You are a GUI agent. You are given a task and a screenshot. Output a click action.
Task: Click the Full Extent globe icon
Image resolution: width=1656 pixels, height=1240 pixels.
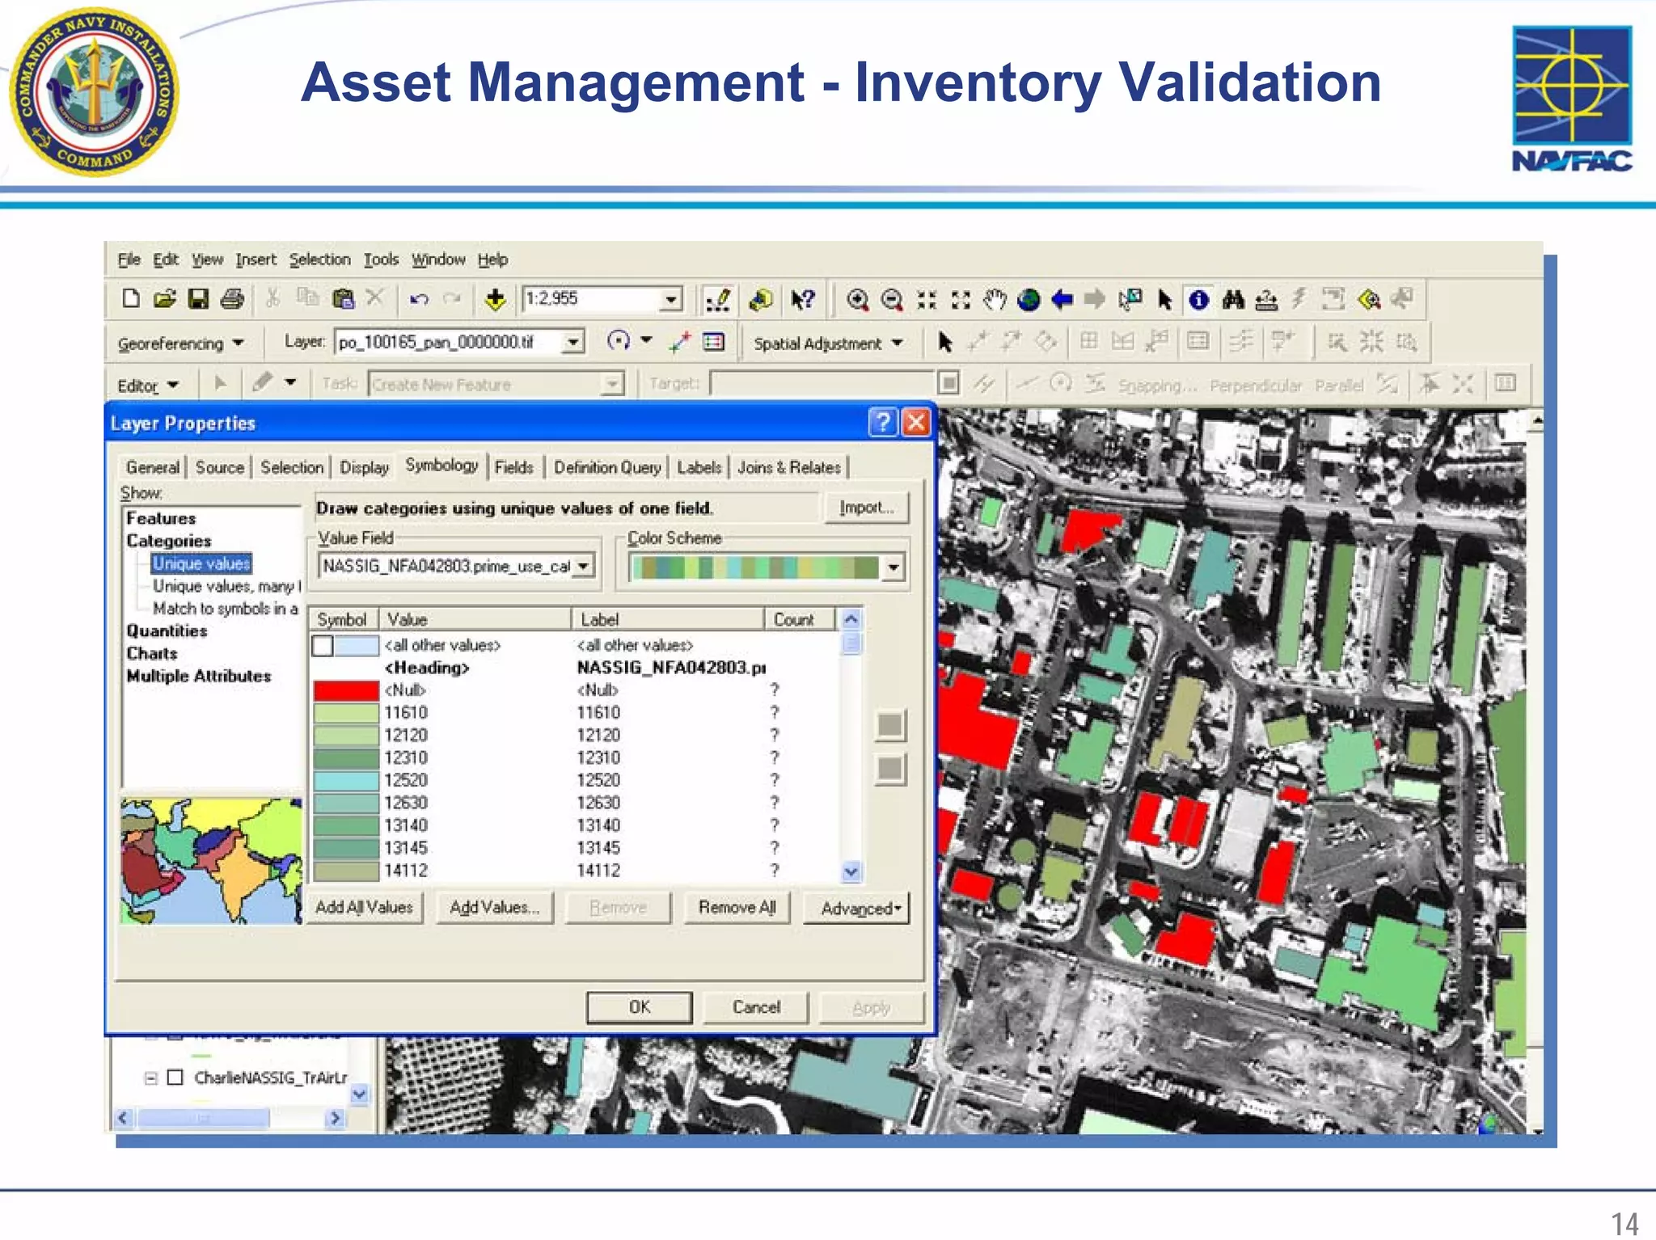pos(1029,300)
